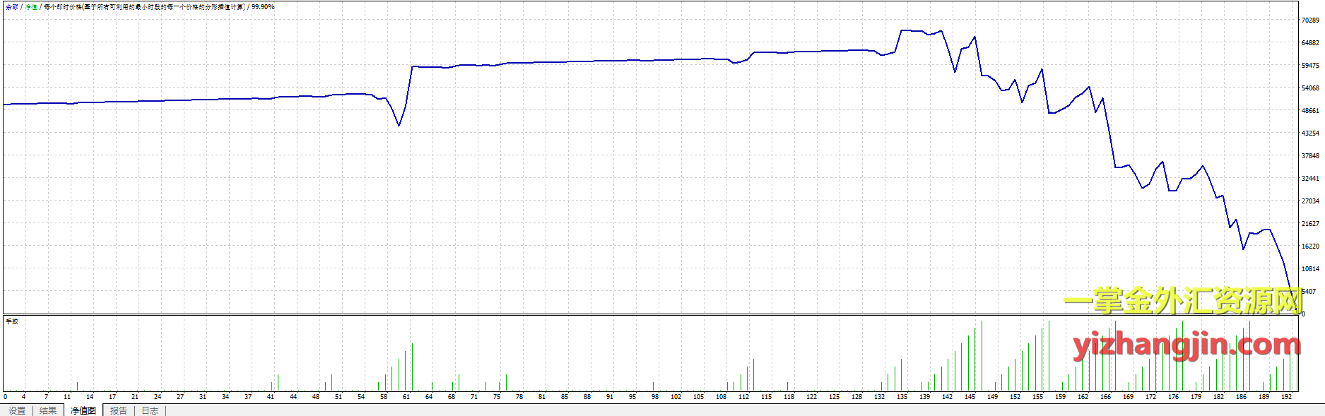Viewport: 1325px width, 416px height.
Task: Click trade number 192 on the horizontal axis
Action: point(1286,397)
